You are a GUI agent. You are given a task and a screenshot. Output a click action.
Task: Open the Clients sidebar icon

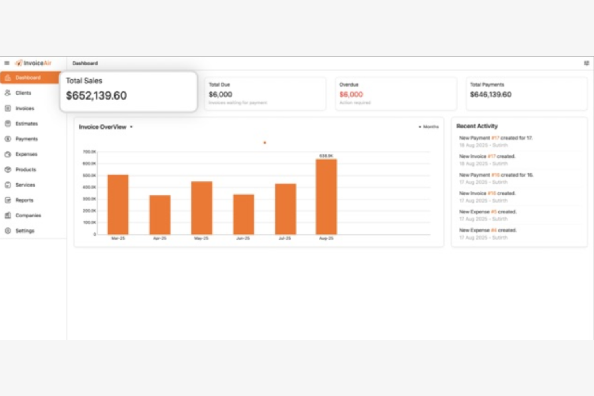8,93
